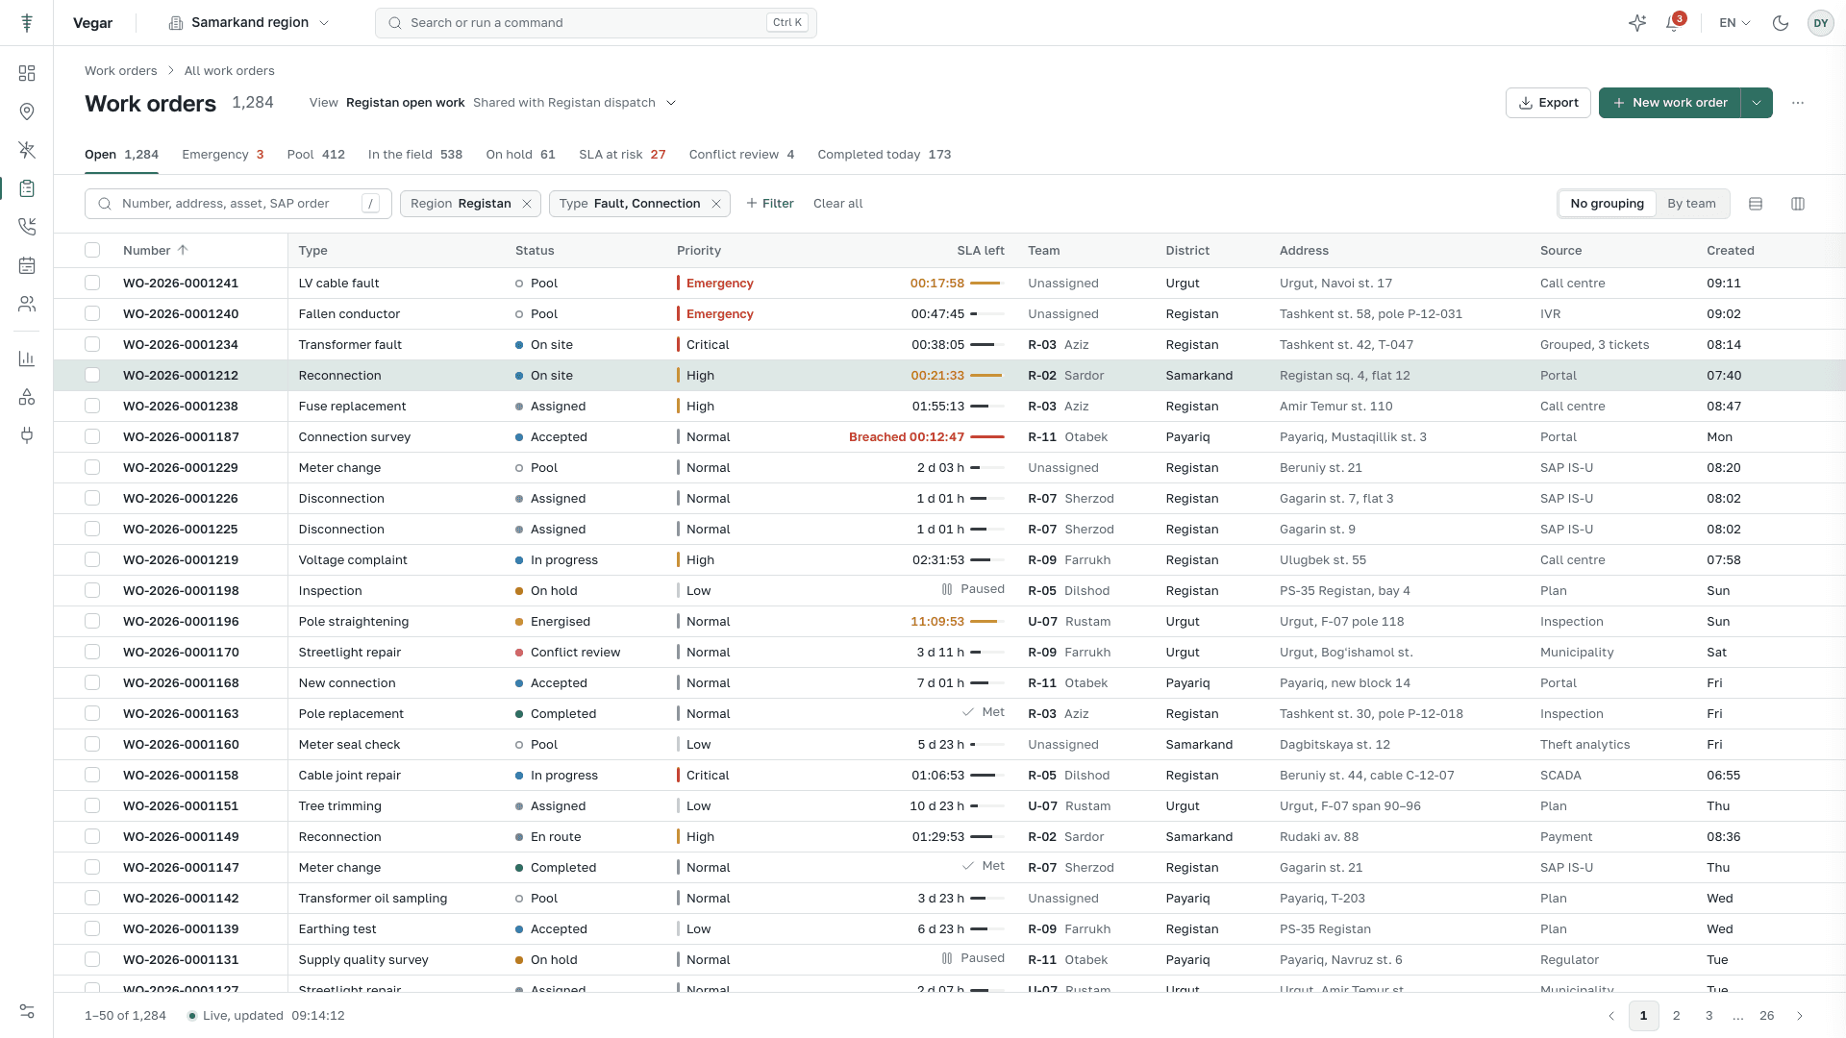
Task: Click the AI sparkle assistant icon
Action: (1637, 23)
